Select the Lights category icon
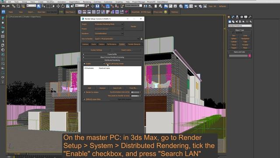 click(x=237, y=22)
